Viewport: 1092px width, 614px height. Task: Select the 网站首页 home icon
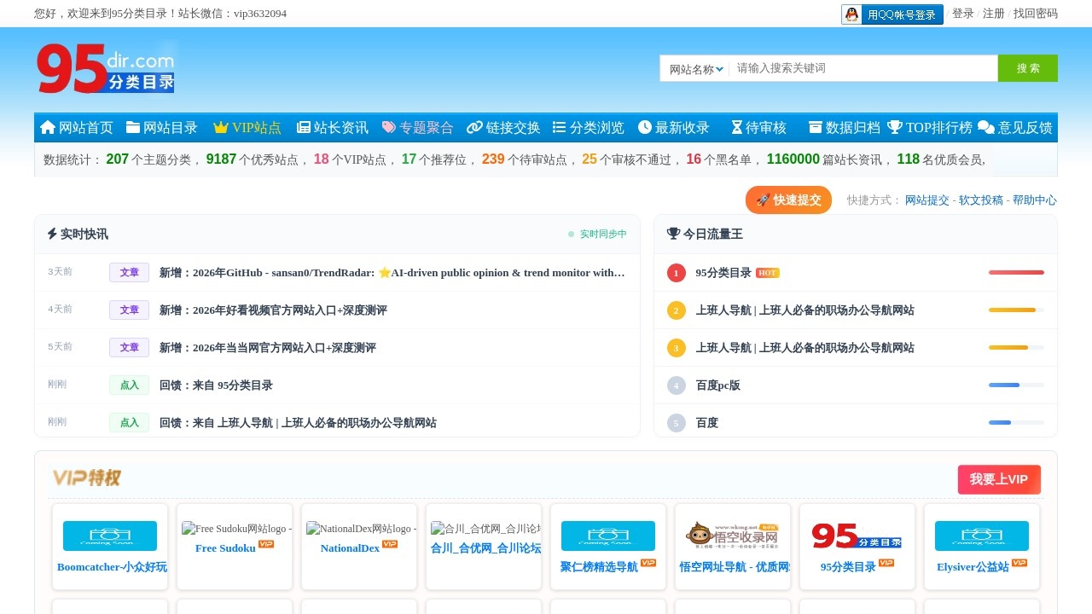click(47, 128)
